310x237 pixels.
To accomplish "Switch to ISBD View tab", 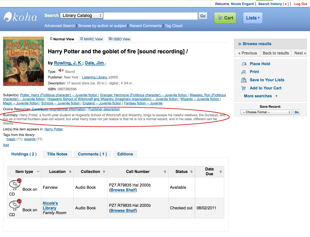I will pyautogui.click(x=119, y=39).
